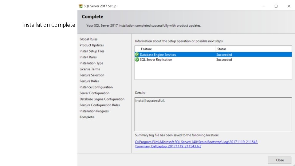Click the Complete page heading
This screenshot has width=295, height=166.
tap(92, 17)
